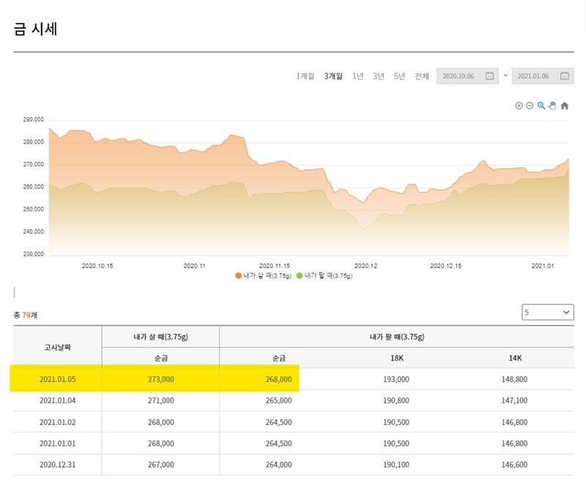
Task: Select the 1개월 period tab
Action: (305, 76)
